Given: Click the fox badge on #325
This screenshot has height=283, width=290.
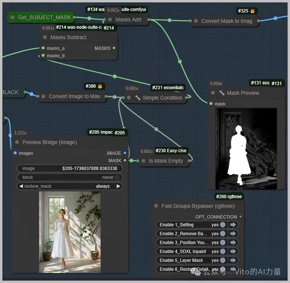Looking at the screenshot, I should (252, 11).
